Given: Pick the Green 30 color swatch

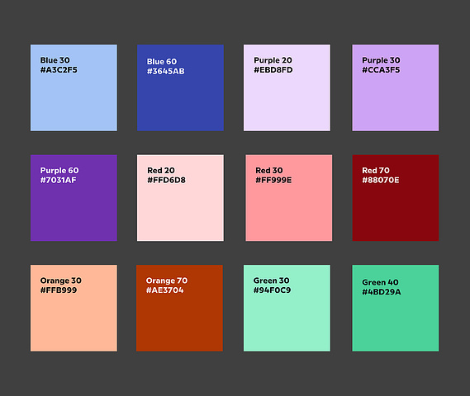Looking at the screenshot, I should pos(287,308).
